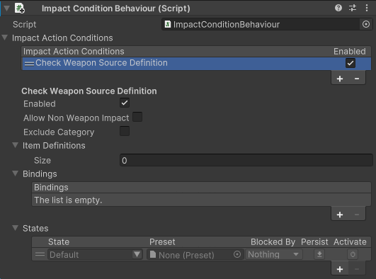Open the Blocked By Nothing dropdown

[273, 254]
